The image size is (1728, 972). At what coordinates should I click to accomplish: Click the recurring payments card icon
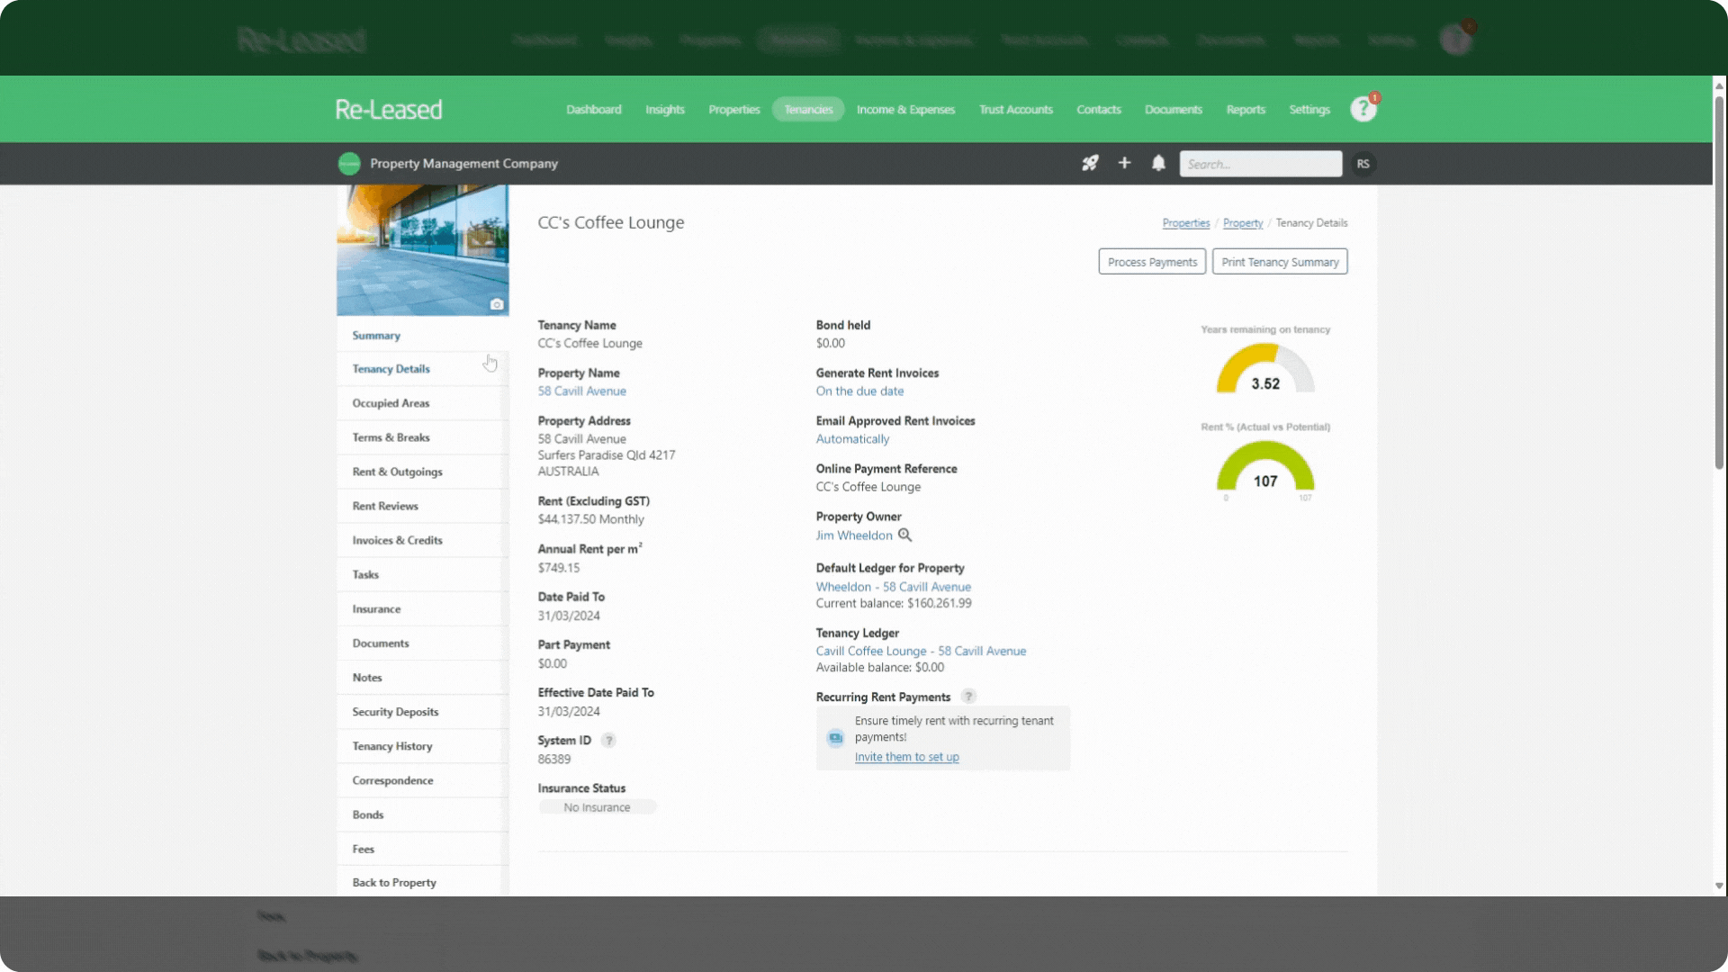pos(835,738)
